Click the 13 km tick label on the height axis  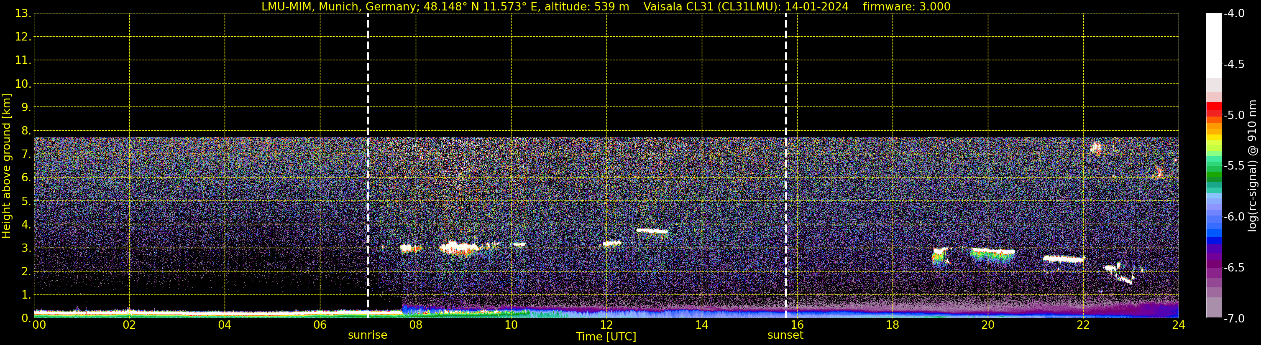coord(22,14)
